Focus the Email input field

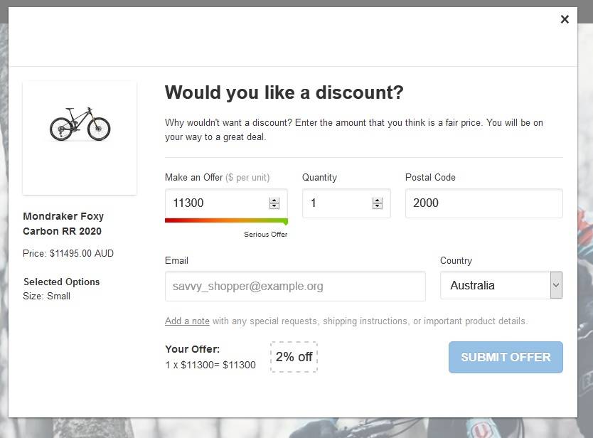295,287
